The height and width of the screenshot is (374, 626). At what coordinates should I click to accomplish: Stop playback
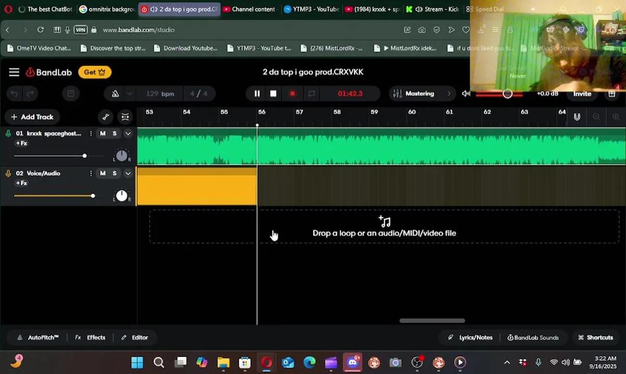tap(273, 94)
